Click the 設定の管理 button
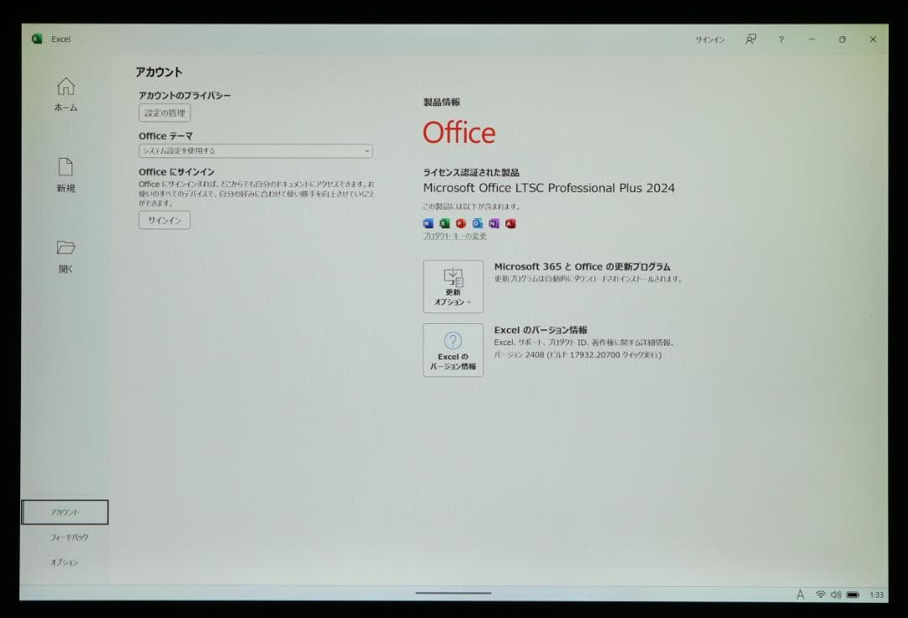The image size is (908, 618). click(x=165, y=113)
